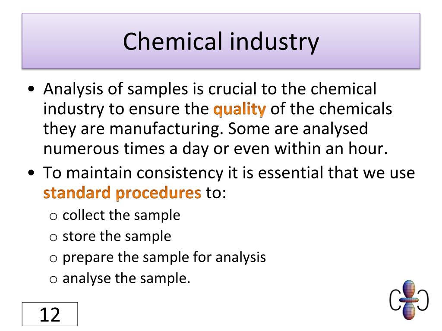Click the text store the sample
Screen dimensions: 442x331
point(117,236)
